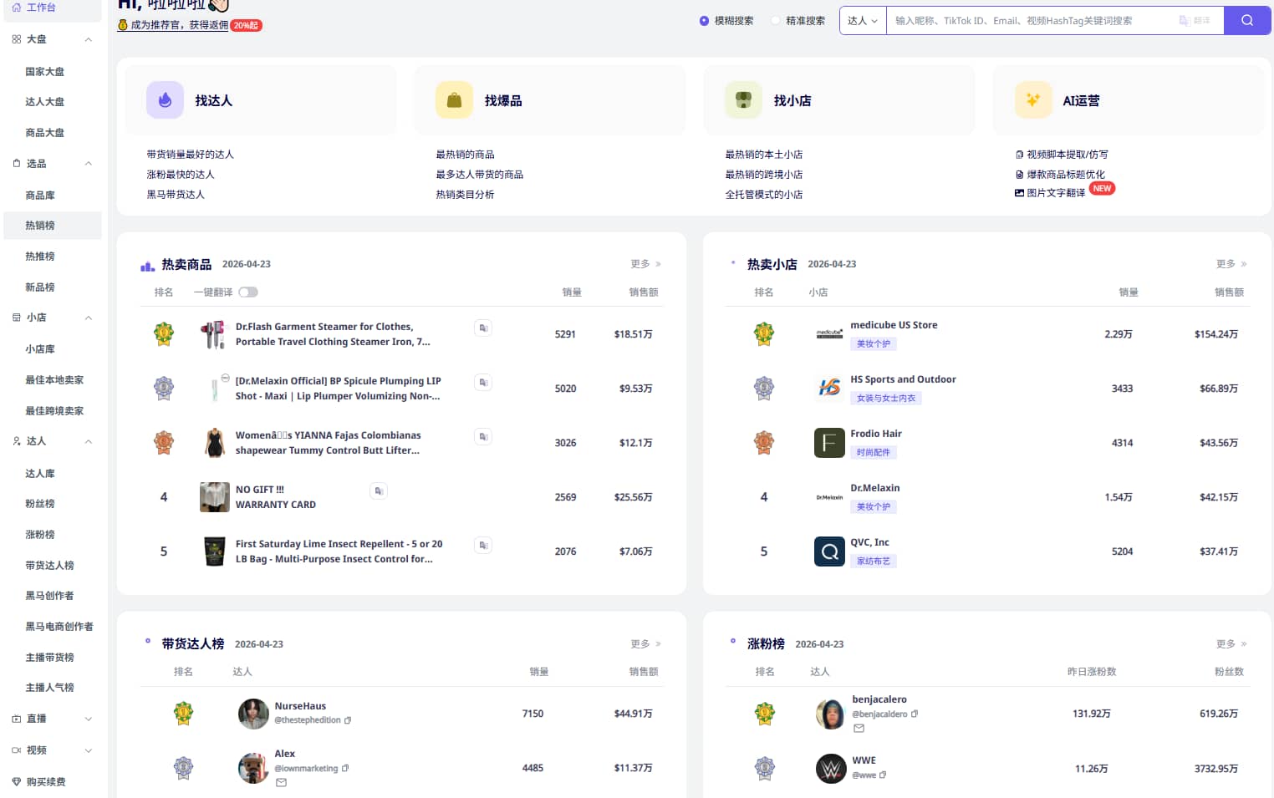This screenshot has width=1274, height=798.
Task: Select the 模糊搜索 radio option
Action: tap(704, 21)
